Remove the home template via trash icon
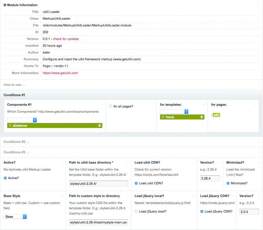Viewport: 263px width, 230px height. coord(202,117)
